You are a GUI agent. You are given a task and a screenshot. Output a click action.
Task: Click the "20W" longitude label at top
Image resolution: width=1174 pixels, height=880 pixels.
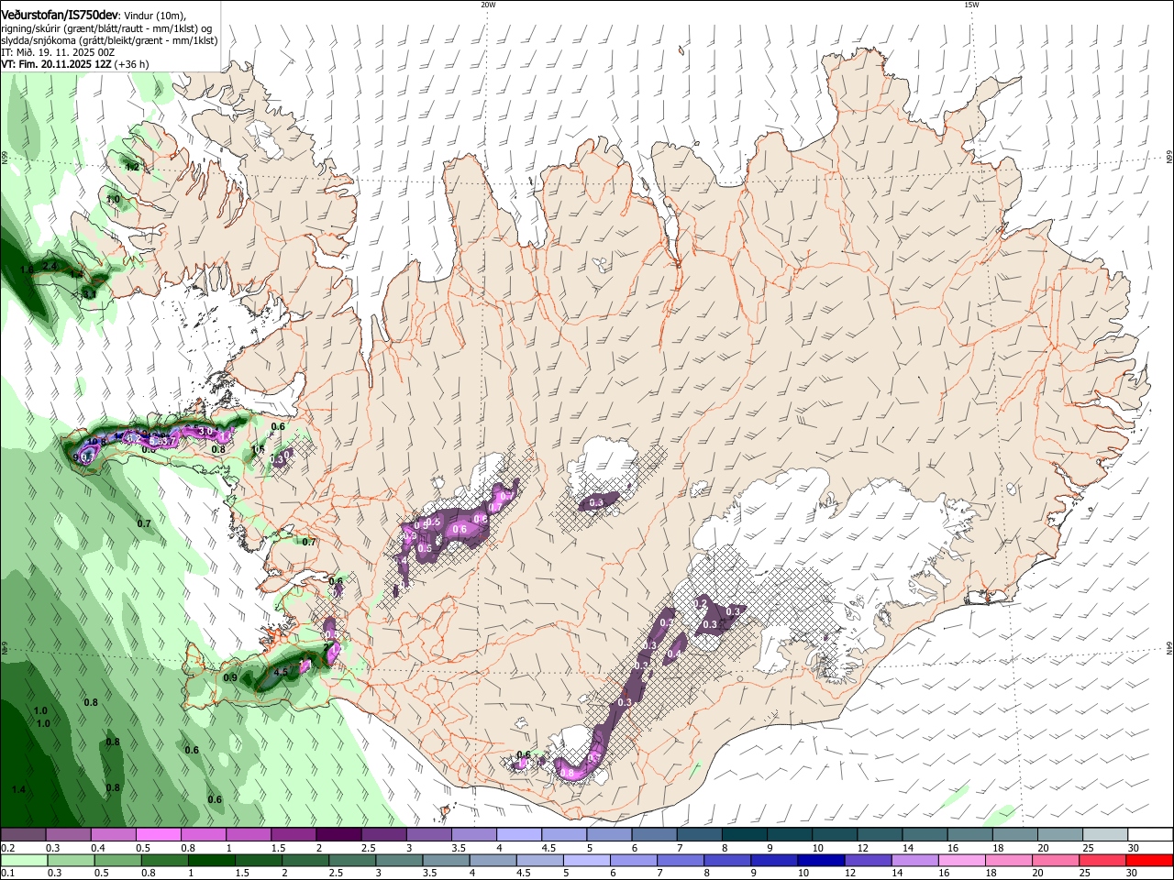tap(488, 4)
